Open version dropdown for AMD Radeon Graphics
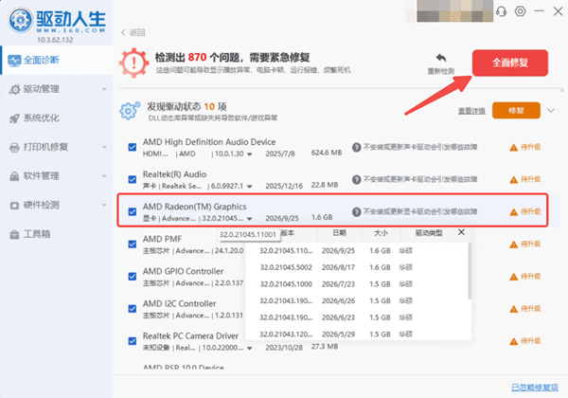The height and width of the screenshot is (398, 568). [x=249, y=219]
